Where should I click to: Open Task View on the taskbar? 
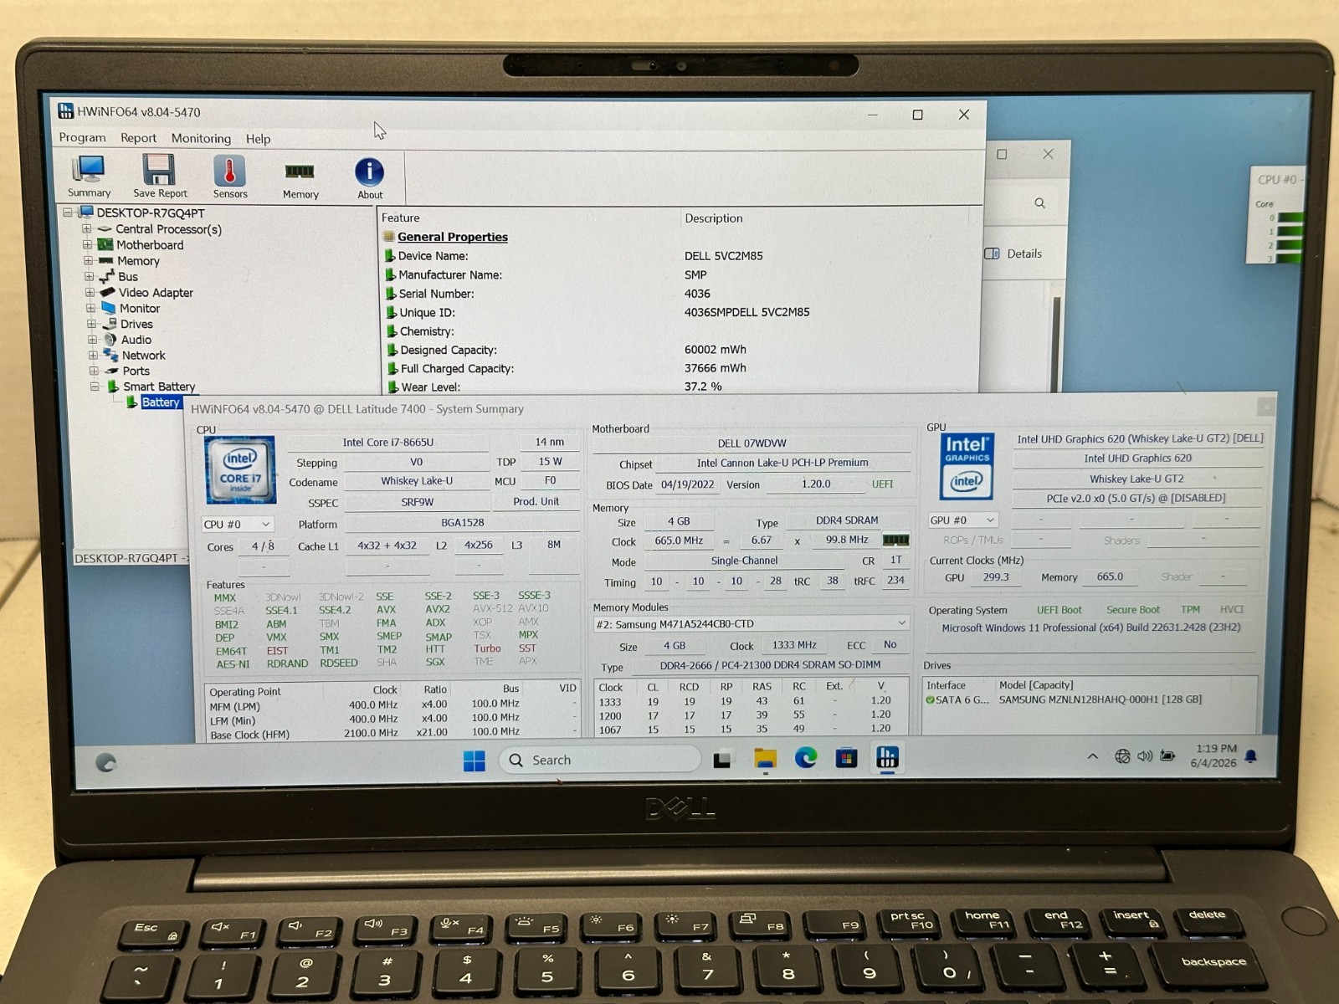(x=722, y=760)
